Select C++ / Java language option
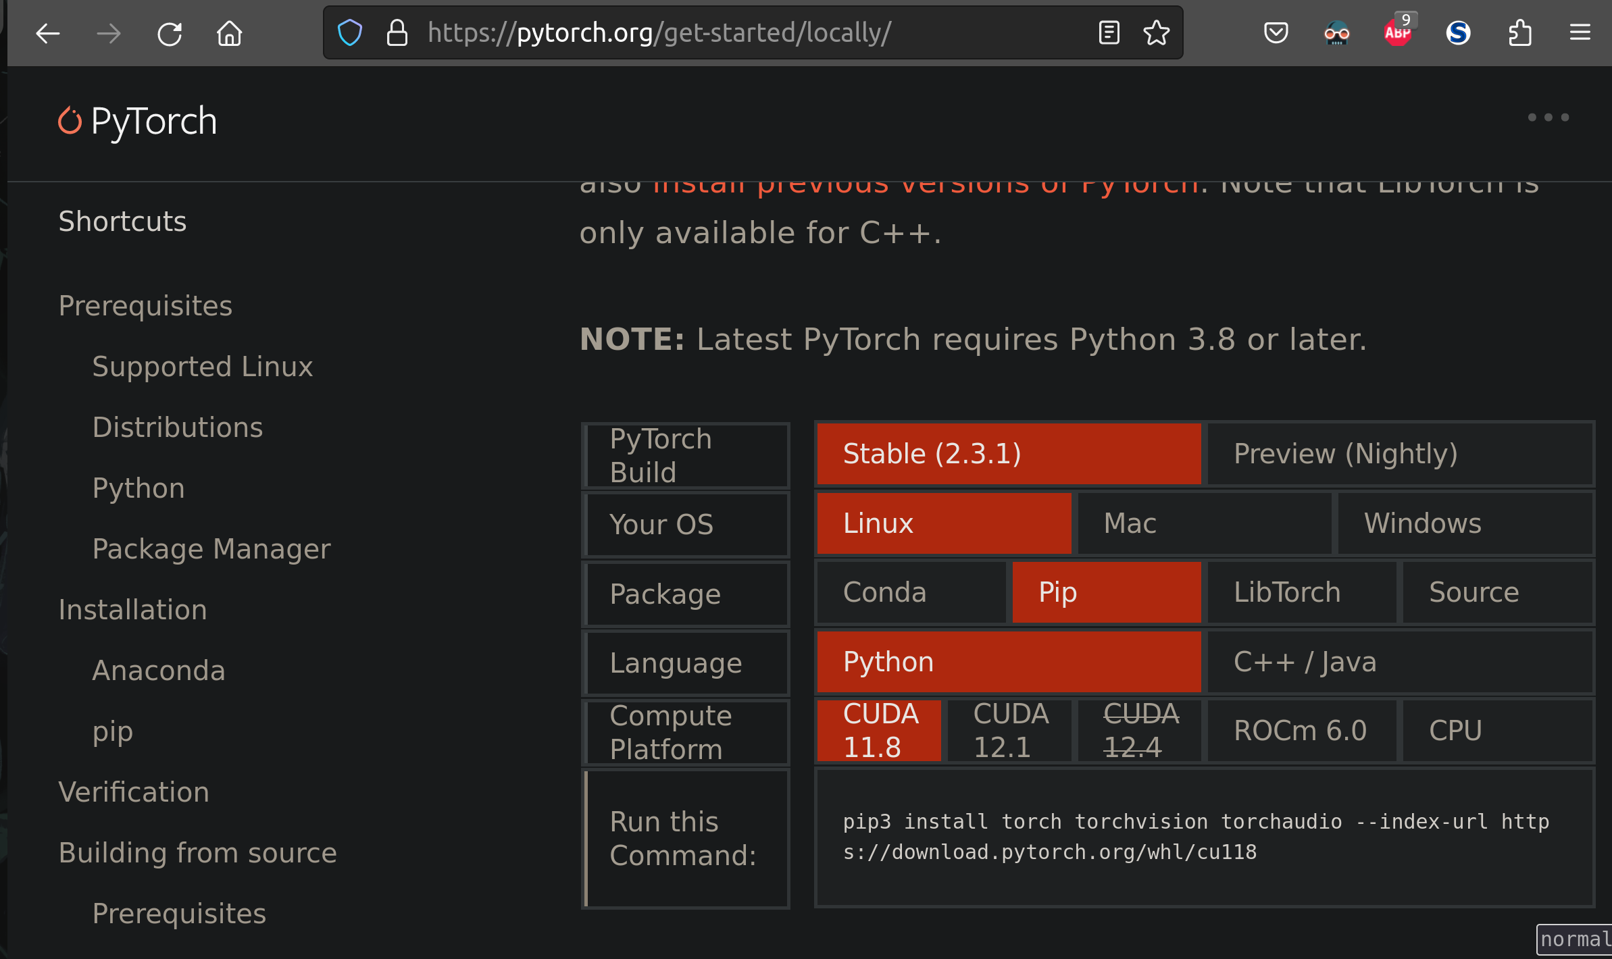The image size is (1612, 959). [1400, 662]
